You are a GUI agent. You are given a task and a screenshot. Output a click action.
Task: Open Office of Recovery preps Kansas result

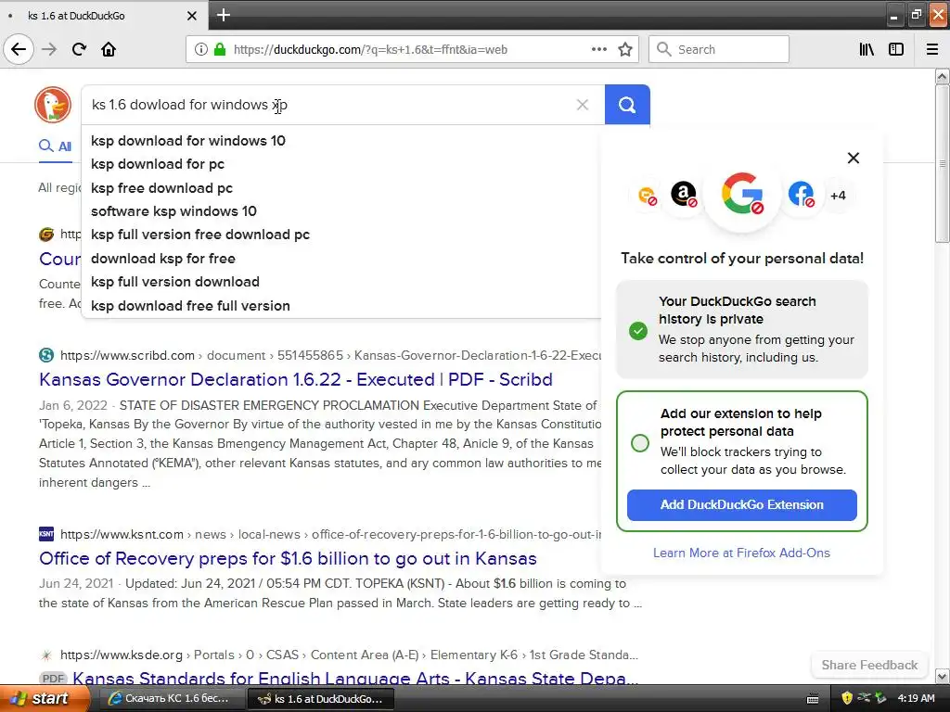[288, 558]
